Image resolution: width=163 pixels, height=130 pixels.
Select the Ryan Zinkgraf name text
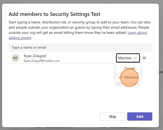(x=35, y=56)
